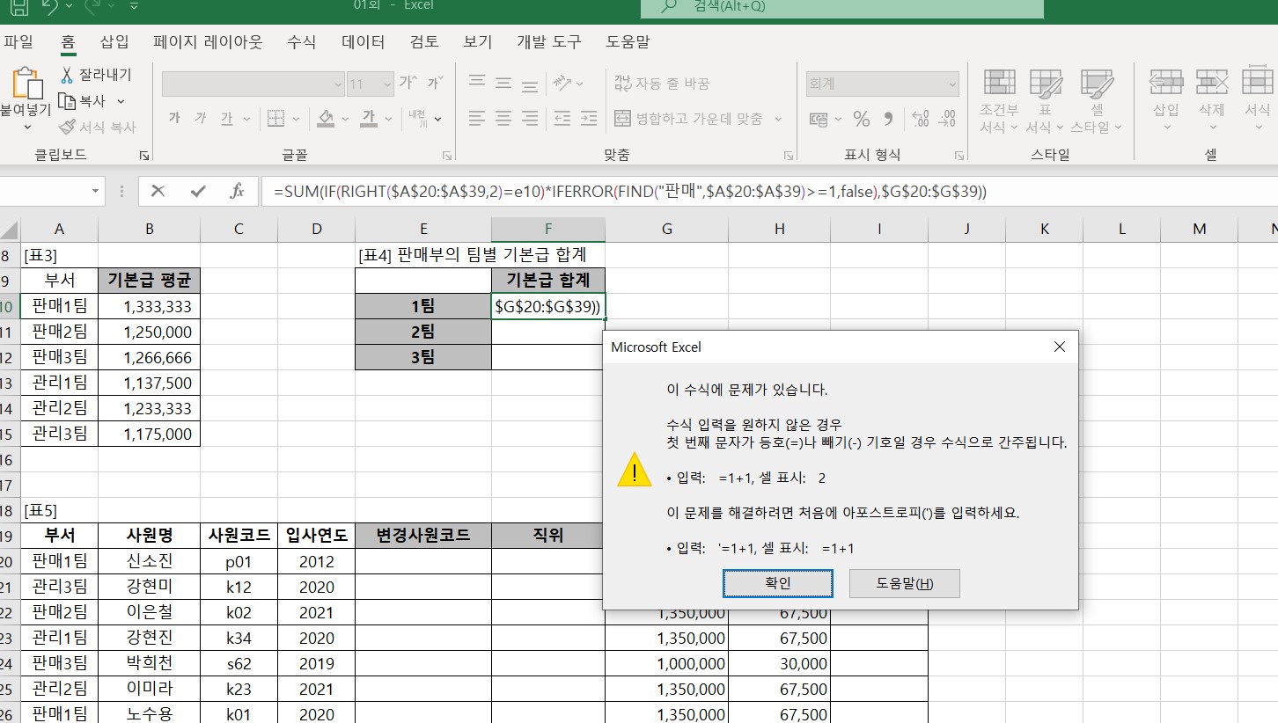This screenshot has height=723, width=1278.
Task: Open the 수식 ribbon tab
Action: (x=301, y=41)
